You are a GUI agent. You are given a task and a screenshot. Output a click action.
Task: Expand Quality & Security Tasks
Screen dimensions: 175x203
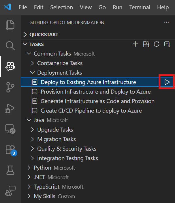32,149
